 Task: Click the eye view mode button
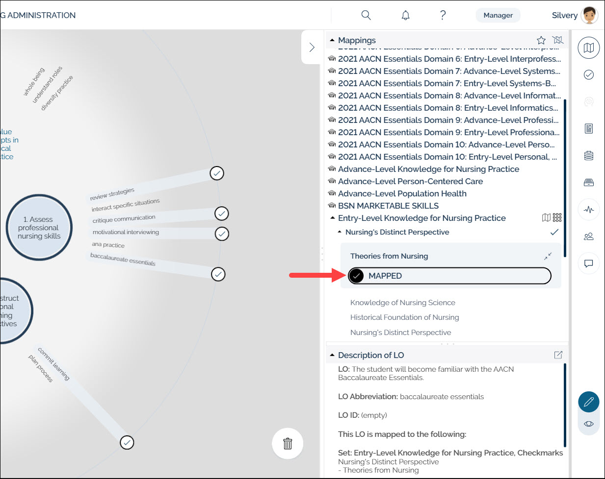tap(589, 424)
